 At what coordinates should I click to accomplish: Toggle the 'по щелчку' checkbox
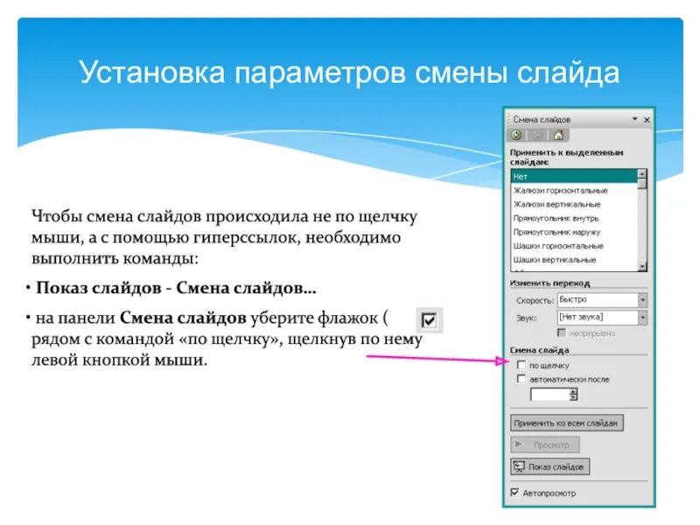click(x=521, y=365)
